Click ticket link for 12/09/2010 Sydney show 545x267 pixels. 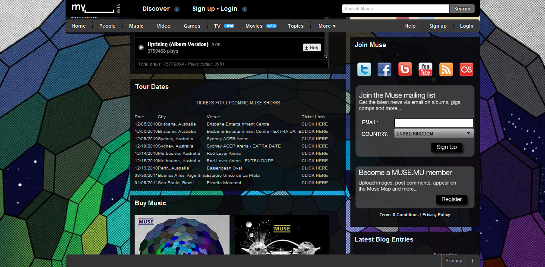(315, 139)
